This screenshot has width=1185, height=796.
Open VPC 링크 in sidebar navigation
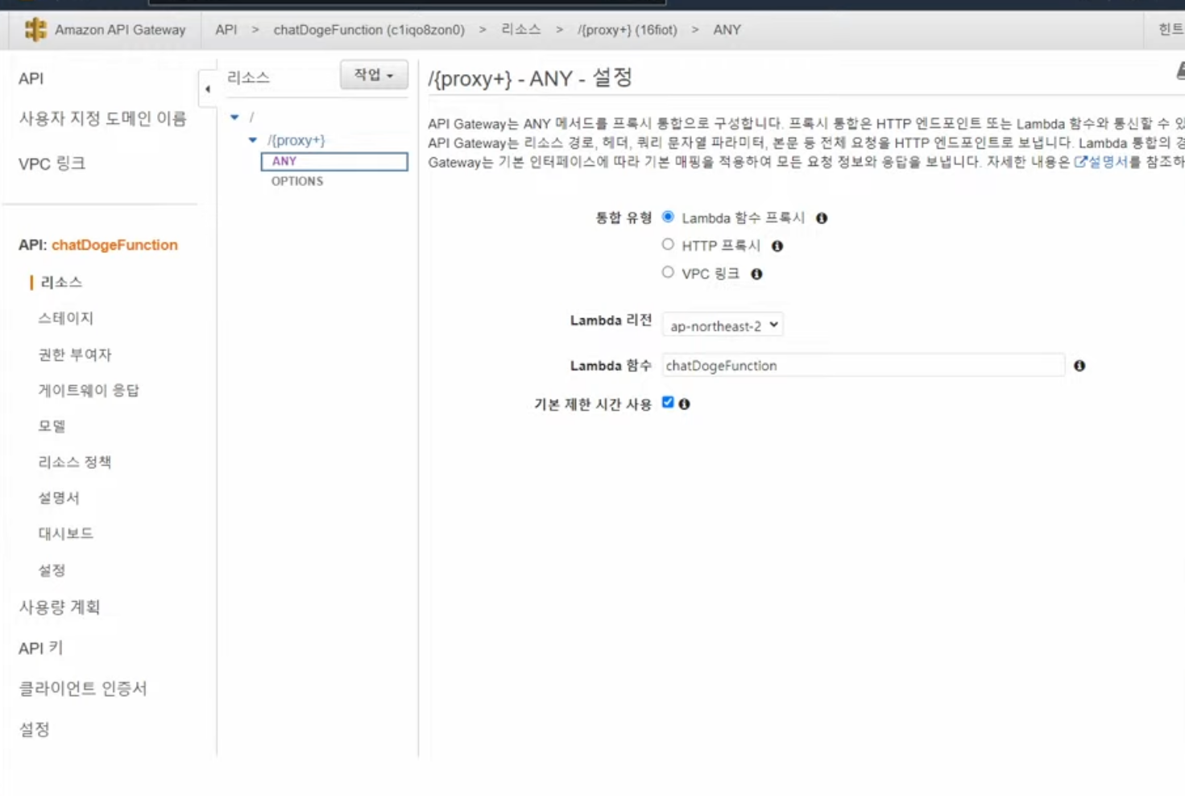coord(52,164)
